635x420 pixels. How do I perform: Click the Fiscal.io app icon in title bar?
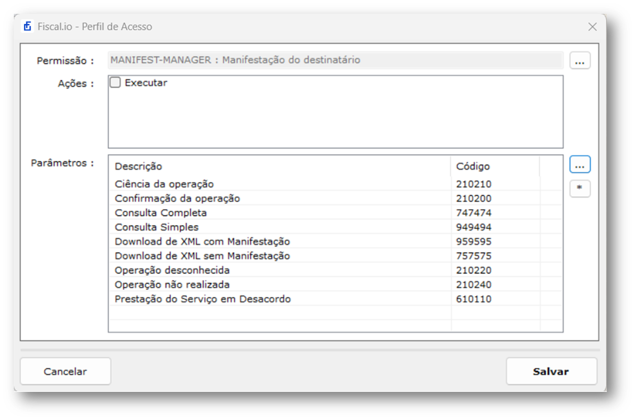[x=28, y=26]
